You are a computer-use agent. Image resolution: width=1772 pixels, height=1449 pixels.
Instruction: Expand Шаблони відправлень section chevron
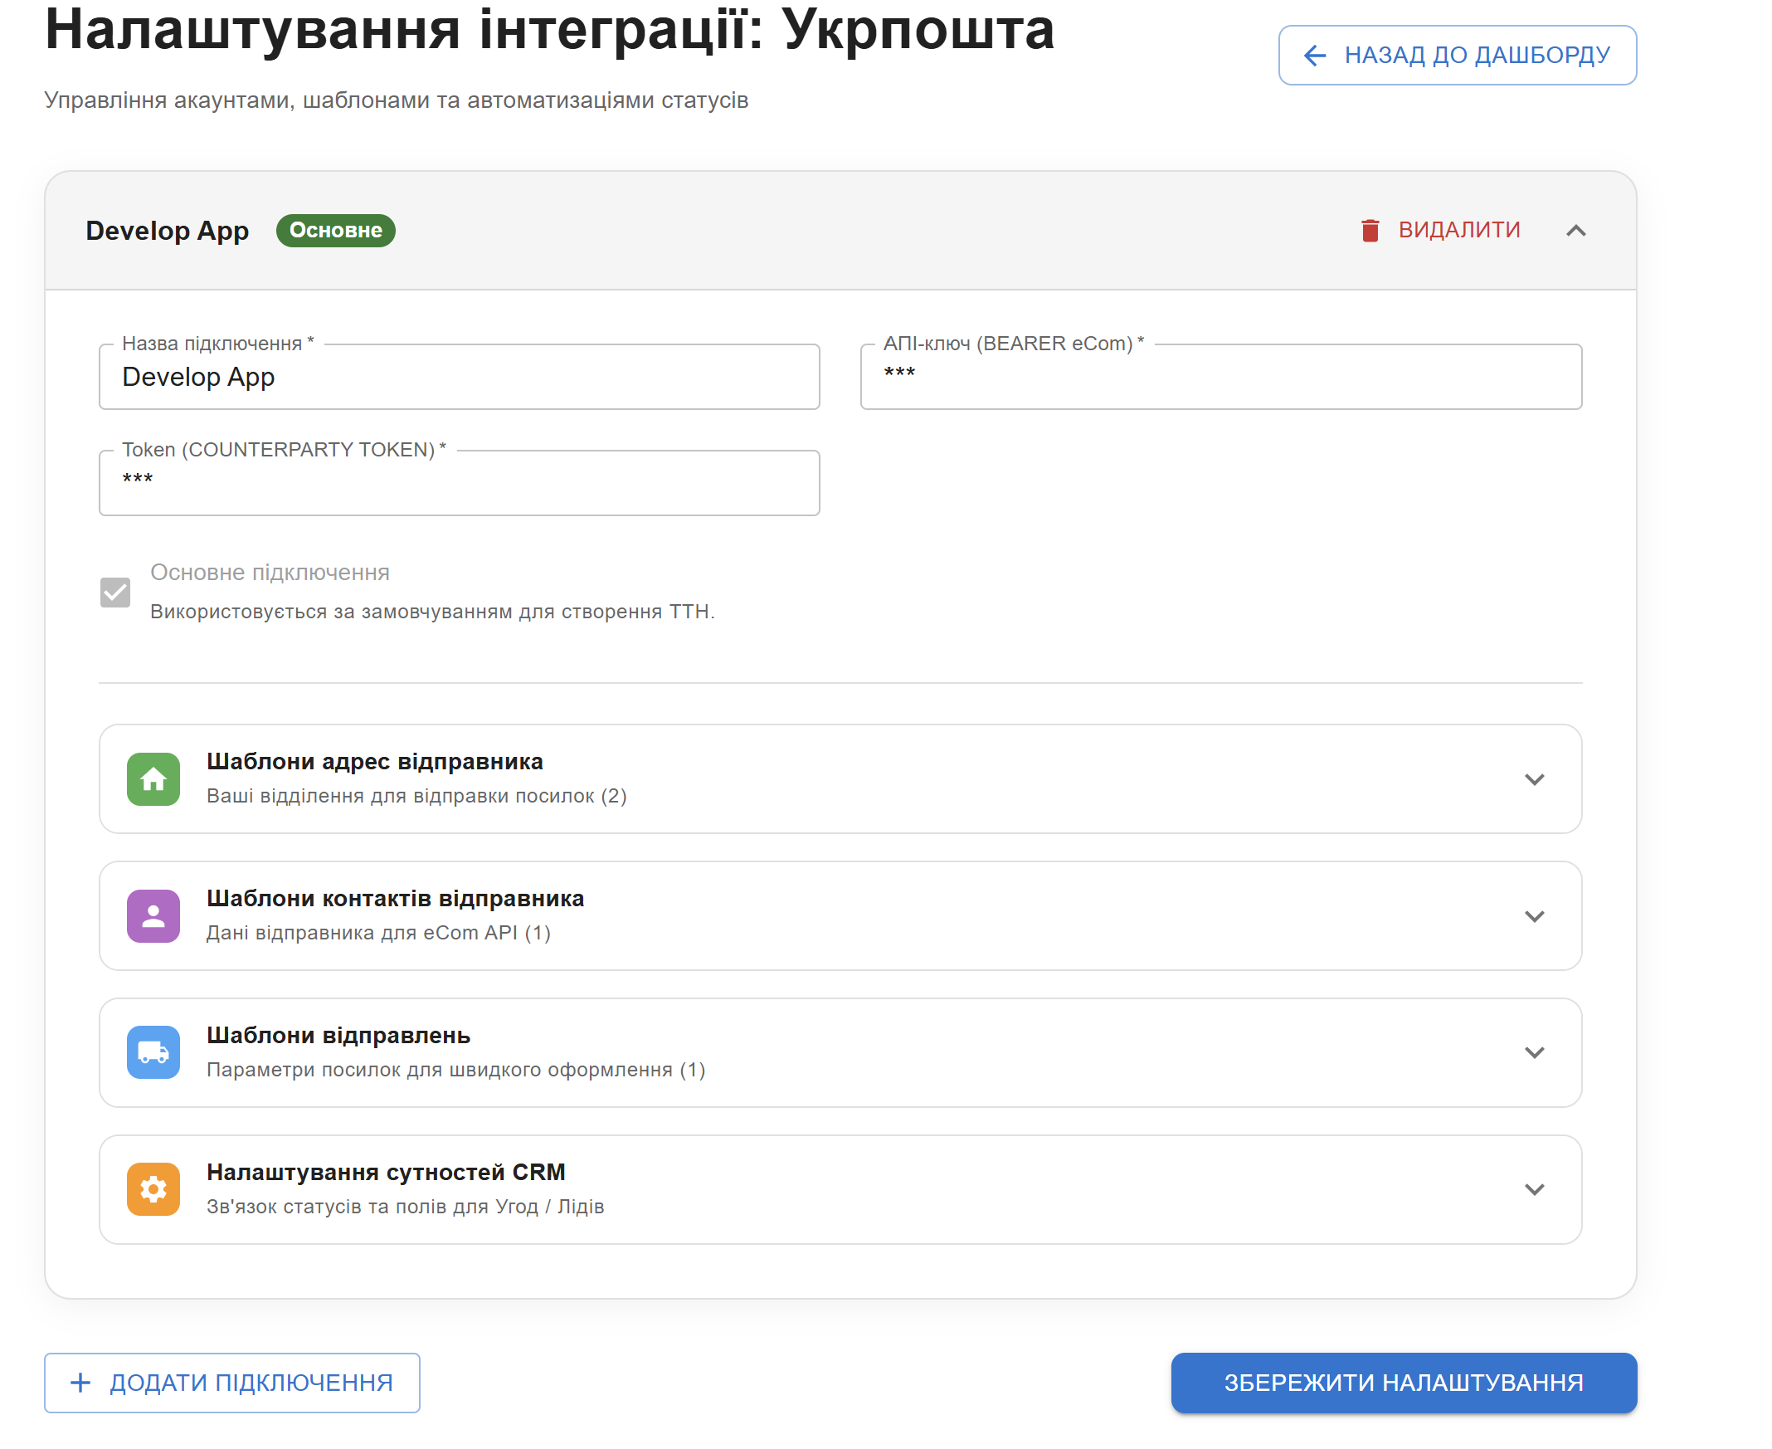click(1534, 1052)
